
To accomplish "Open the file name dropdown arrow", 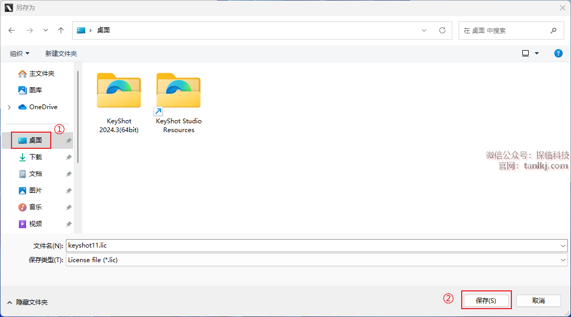I will [563, 246].
